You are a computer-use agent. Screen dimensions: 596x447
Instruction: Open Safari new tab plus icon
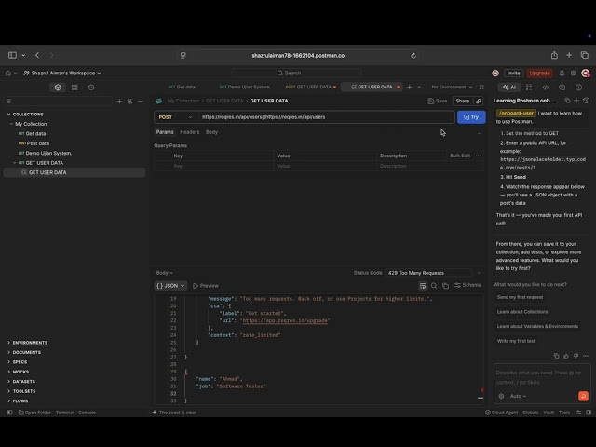[569, 55]
